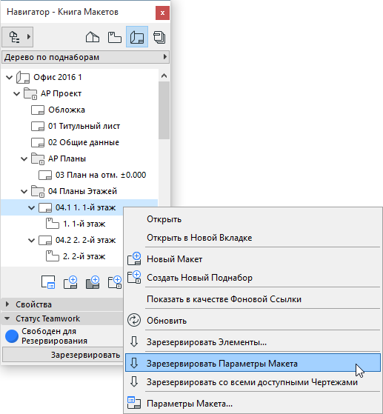Viewport: 383px width, 414px height.
Task: Click the 'АР Проект' folder icon
Action: click(30, 94)
